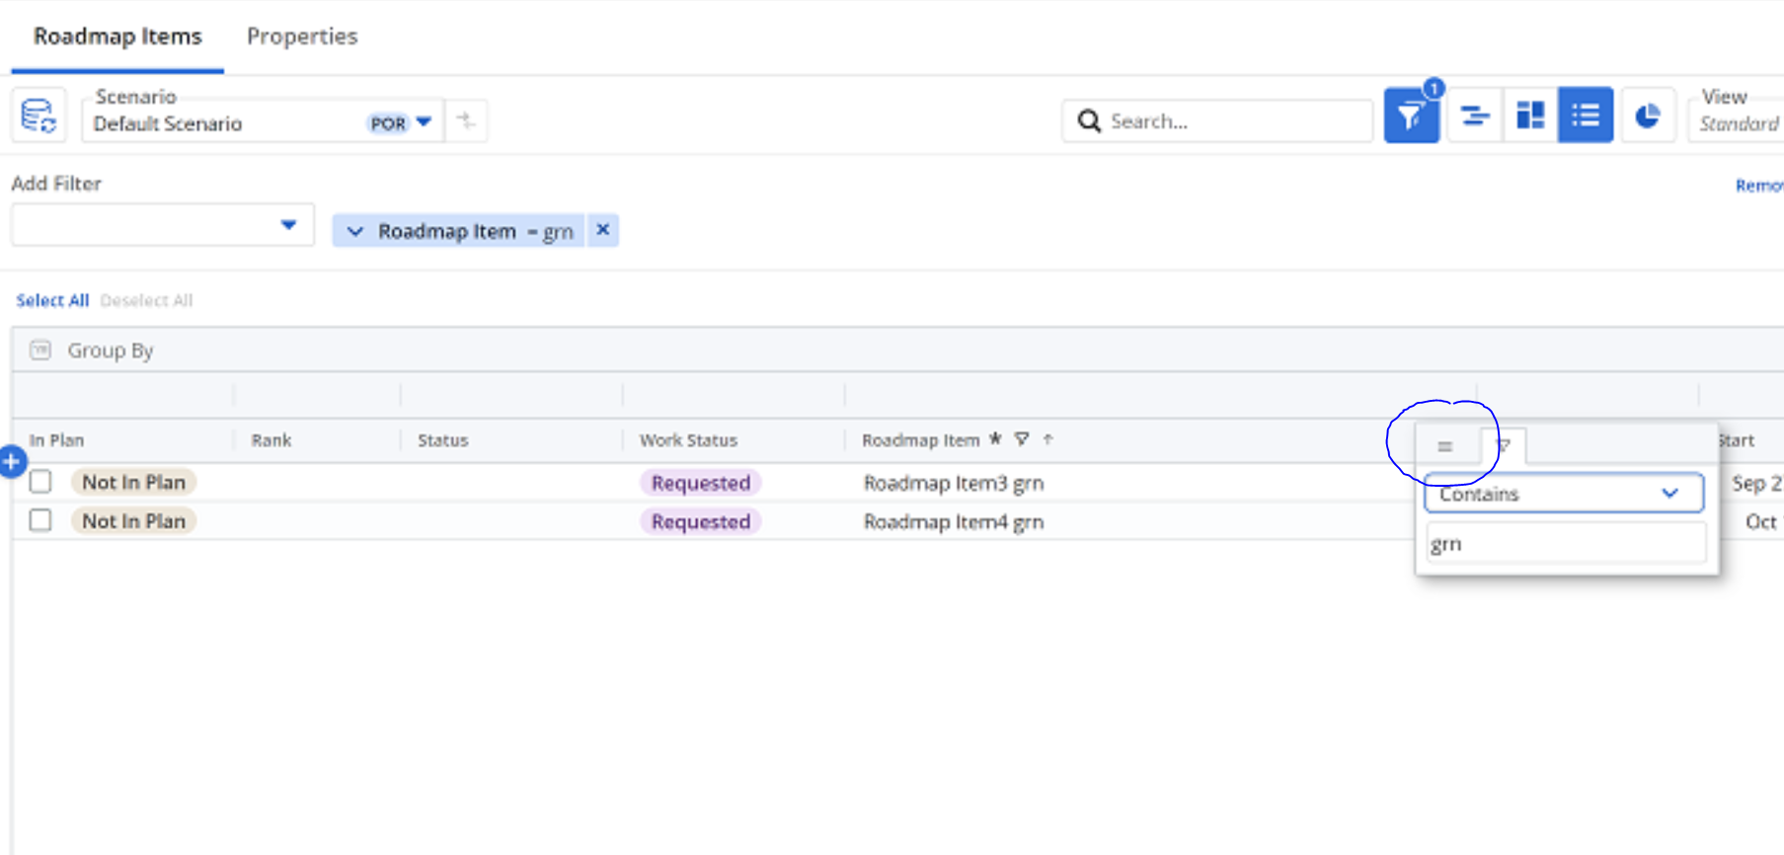Image resolution: width=1784 pixels, height=855 pixels.
Task: Open the pie chart view
Action: (x=1647, y=117)
